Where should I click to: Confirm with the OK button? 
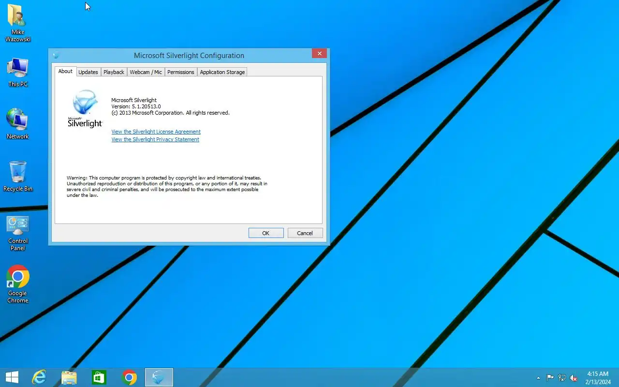click(266, 233)
